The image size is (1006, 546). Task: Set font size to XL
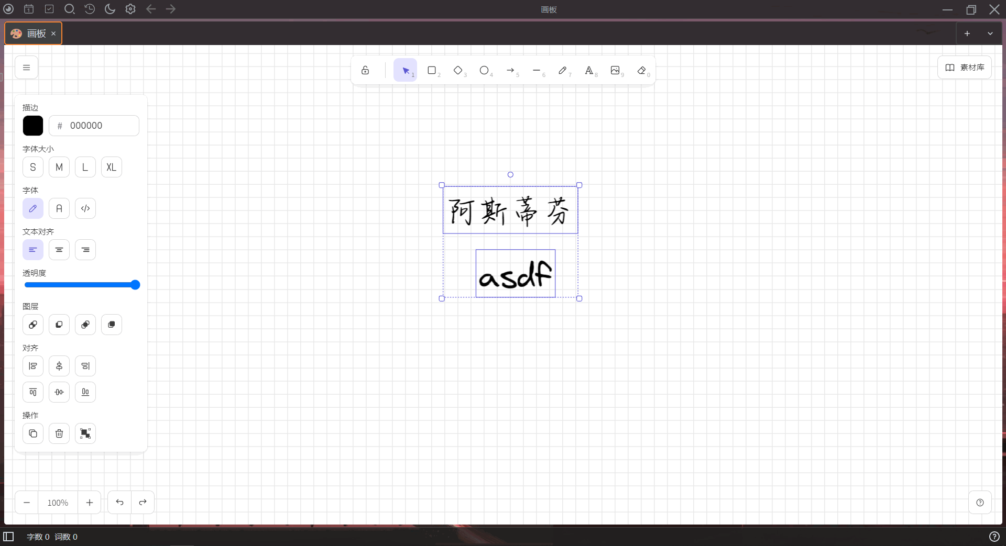111,167
